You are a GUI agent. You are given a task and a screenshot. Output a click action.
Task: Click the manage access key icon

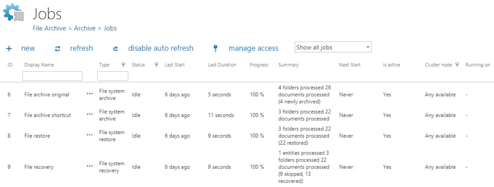pyautogui.click(x=215, y=48)
